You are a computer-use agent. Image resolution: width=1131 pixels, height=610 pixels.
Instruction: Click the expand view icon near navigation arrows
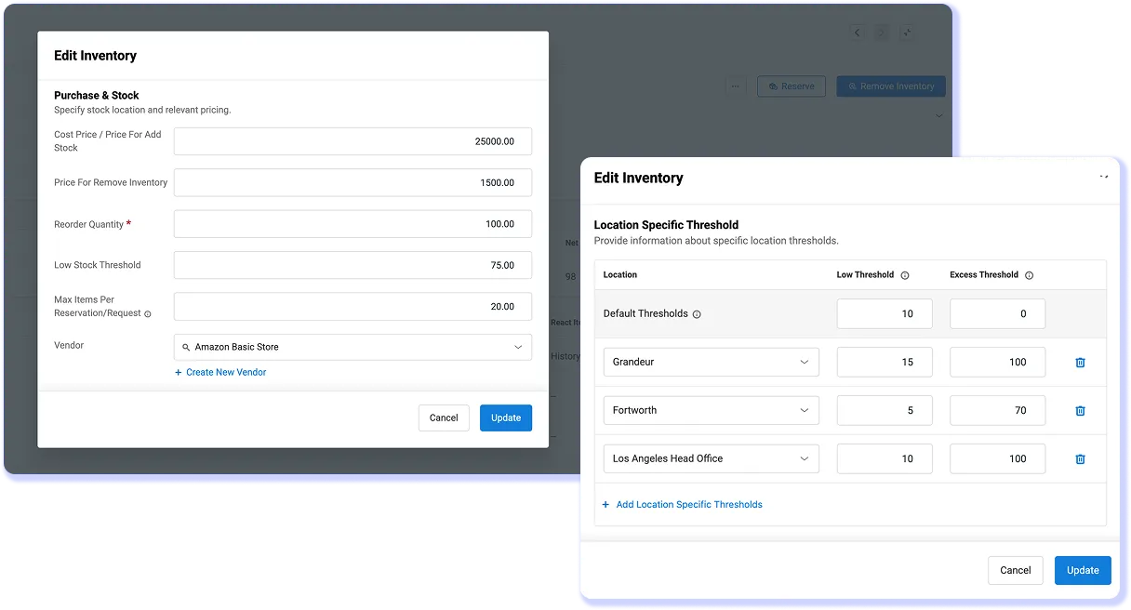point(907,32)
